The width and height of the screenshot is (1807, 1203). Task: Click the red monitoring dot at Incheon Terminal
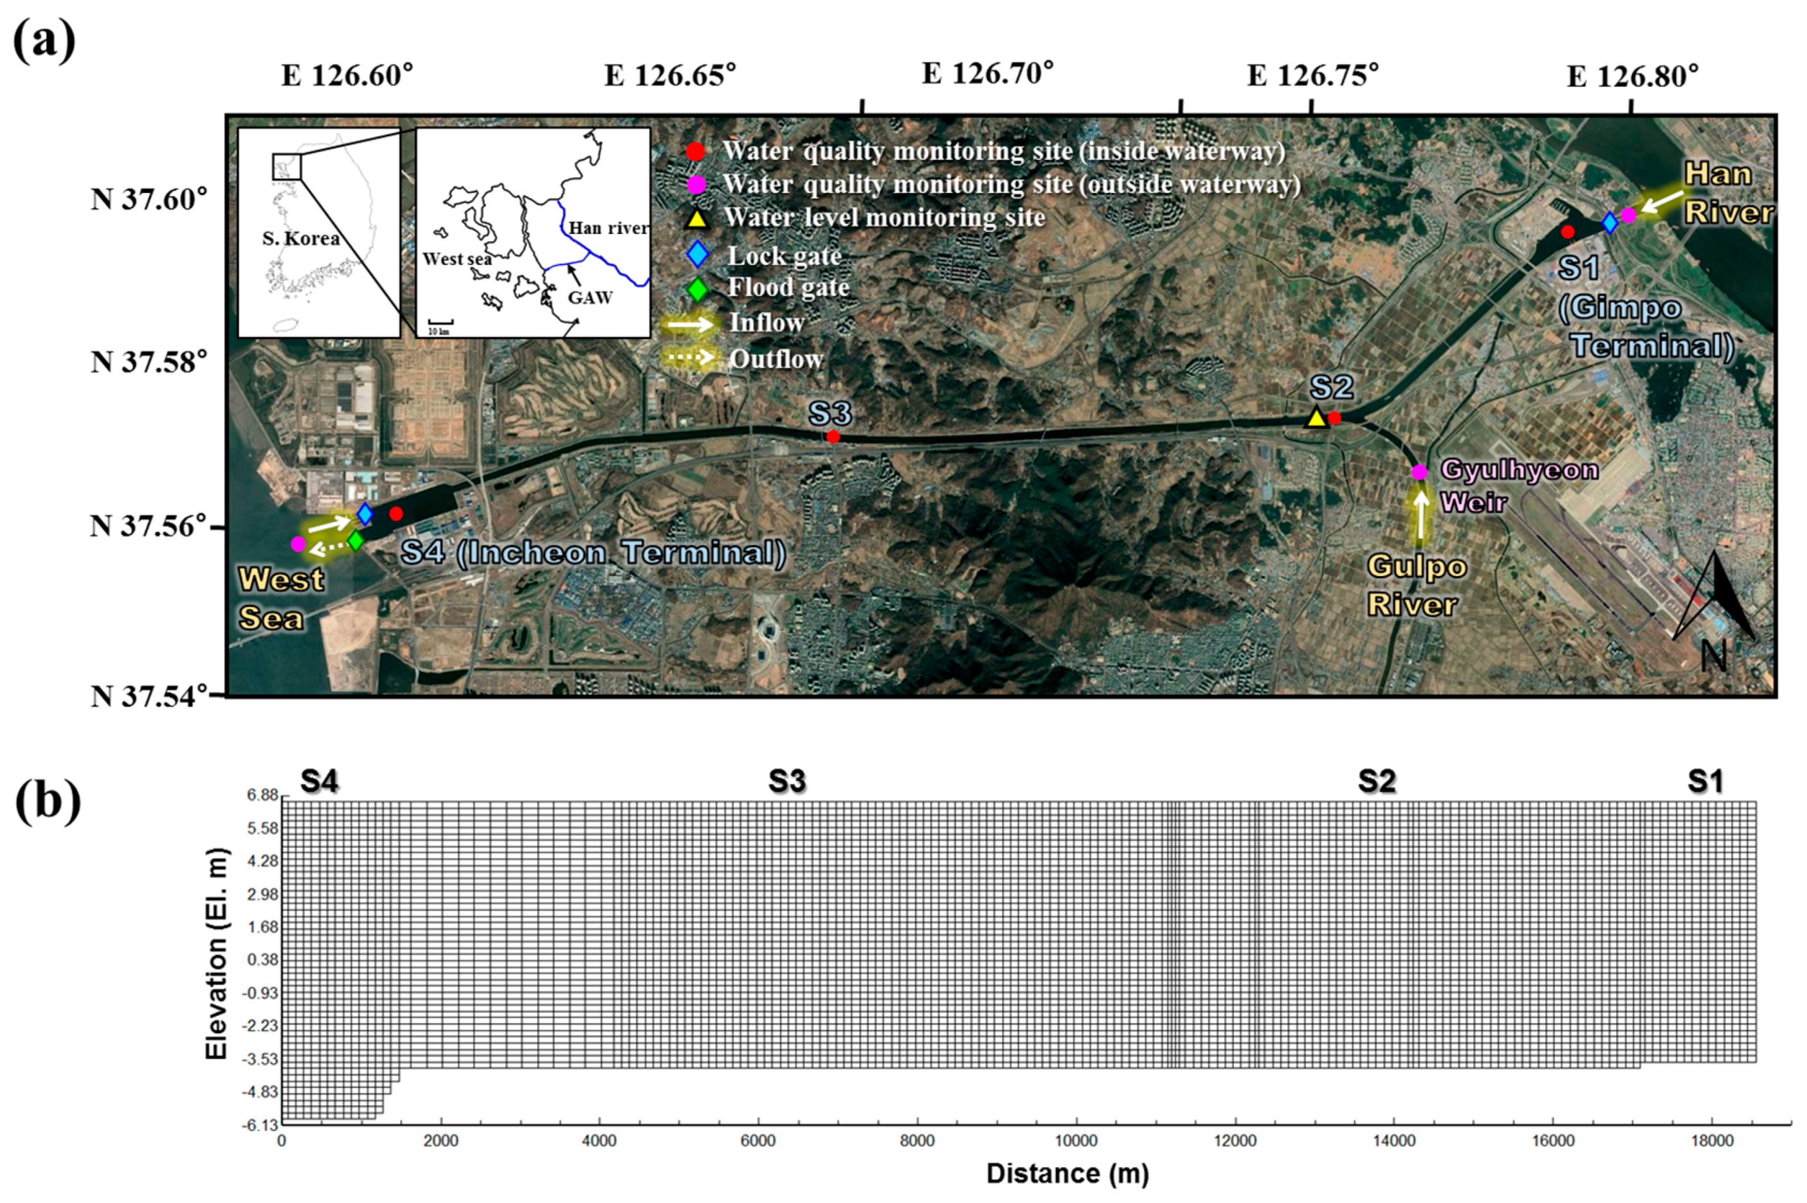[x=396, y=514]
